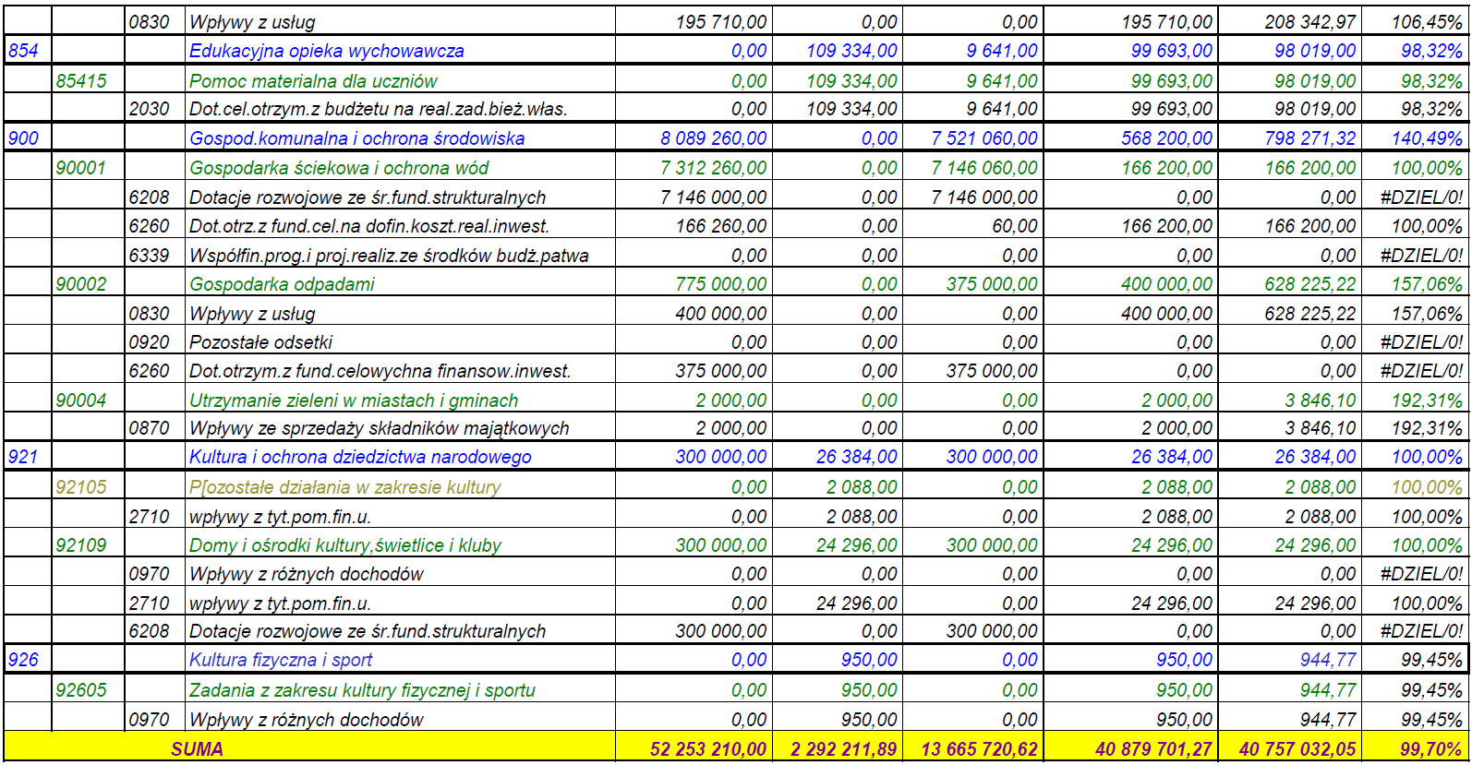Click value 7 312 260,00

(x=714, y=168)
